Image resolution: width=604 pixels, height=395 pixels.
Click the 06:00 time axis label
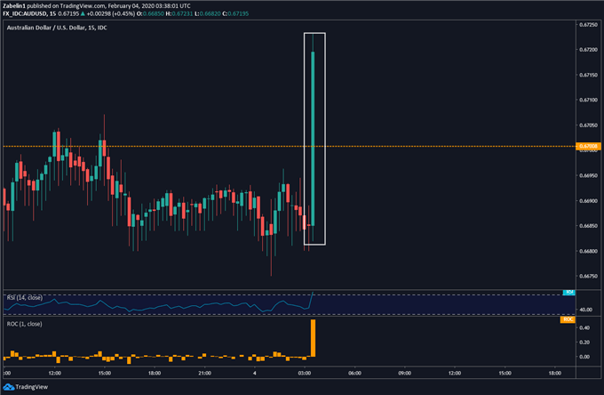point(354,373)
